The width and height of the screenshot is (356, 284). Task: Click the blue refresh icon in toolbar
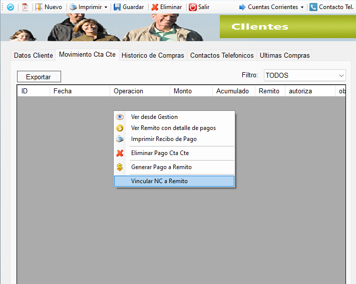pos(10,7)
